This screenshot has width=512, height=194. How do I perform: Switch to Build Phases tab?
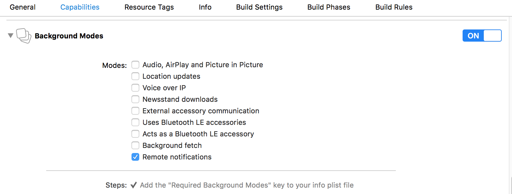click(329, 7)
